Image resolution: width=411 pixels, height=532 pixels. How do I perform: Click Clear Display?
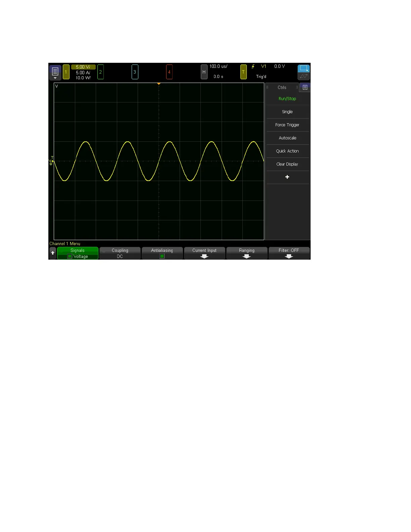287,164
